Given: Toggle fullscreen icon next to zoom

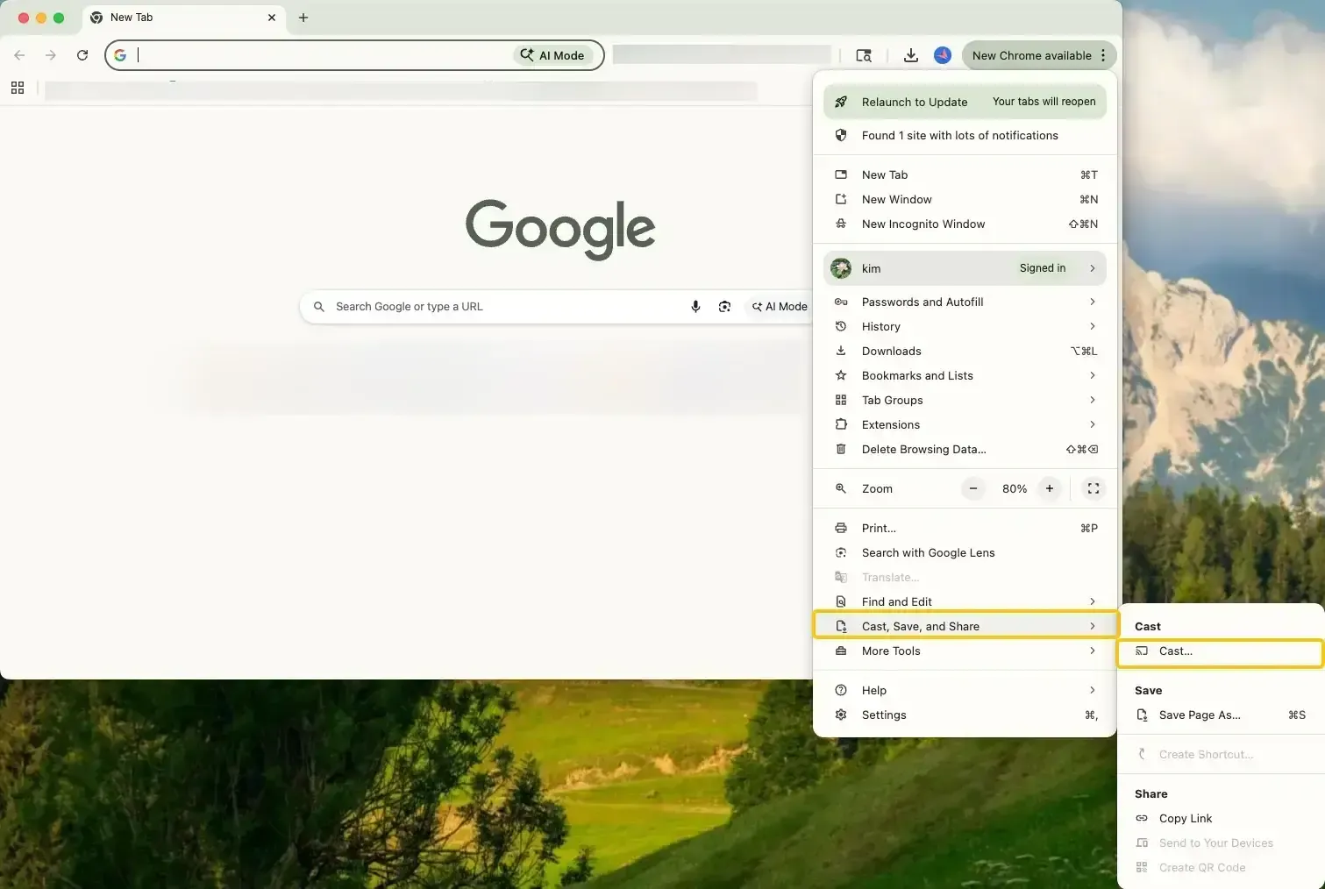Looking at the screenshot, I should 1093,489.
